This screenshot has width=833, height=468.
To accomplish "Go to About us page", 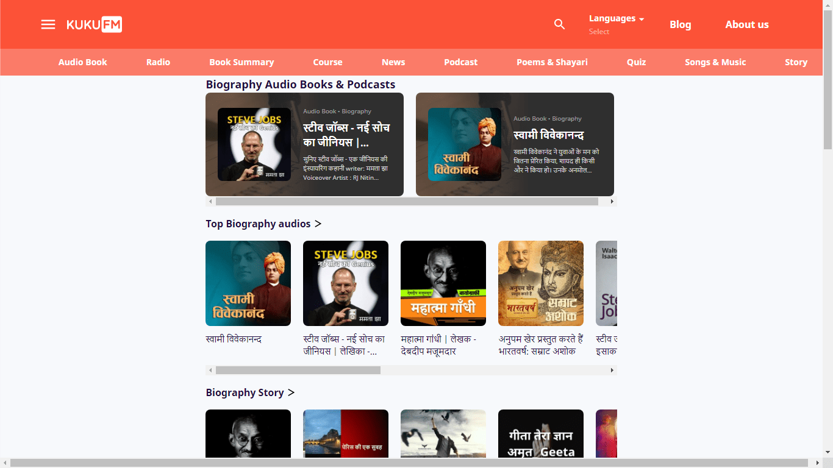I will click(747, 24).
